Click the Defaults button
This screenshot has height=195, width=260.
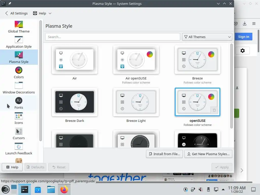click(x=36, y=167)
